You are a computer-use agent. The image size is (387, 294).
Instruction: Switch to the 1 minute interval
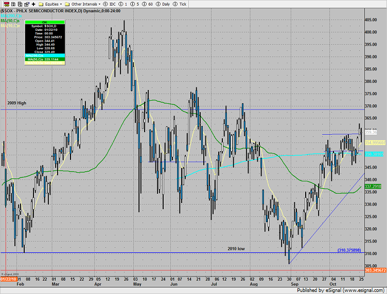pos(126,4)
